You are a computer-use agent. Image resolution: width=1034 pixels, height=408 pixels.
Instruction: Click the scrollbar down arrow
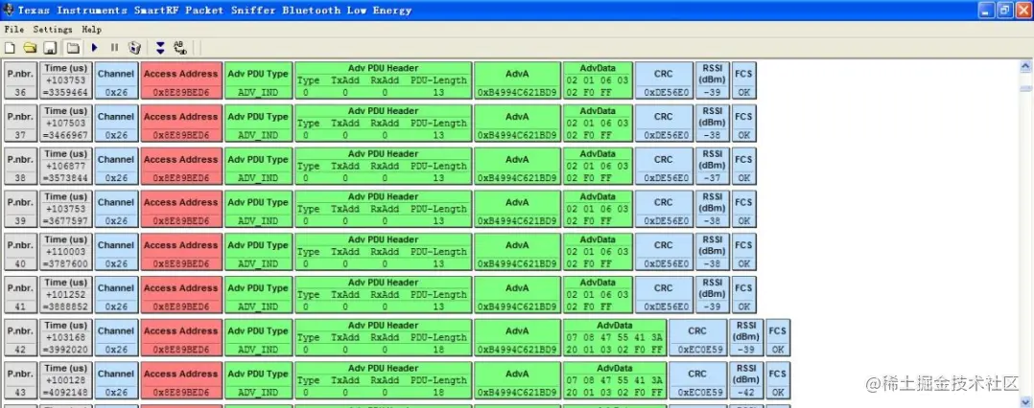(1025, 400)
